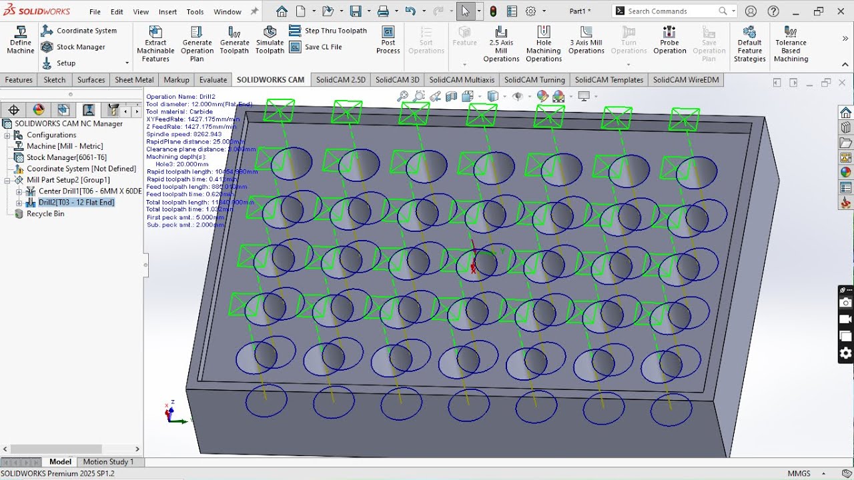Click the Undo arrow icon

410,11
